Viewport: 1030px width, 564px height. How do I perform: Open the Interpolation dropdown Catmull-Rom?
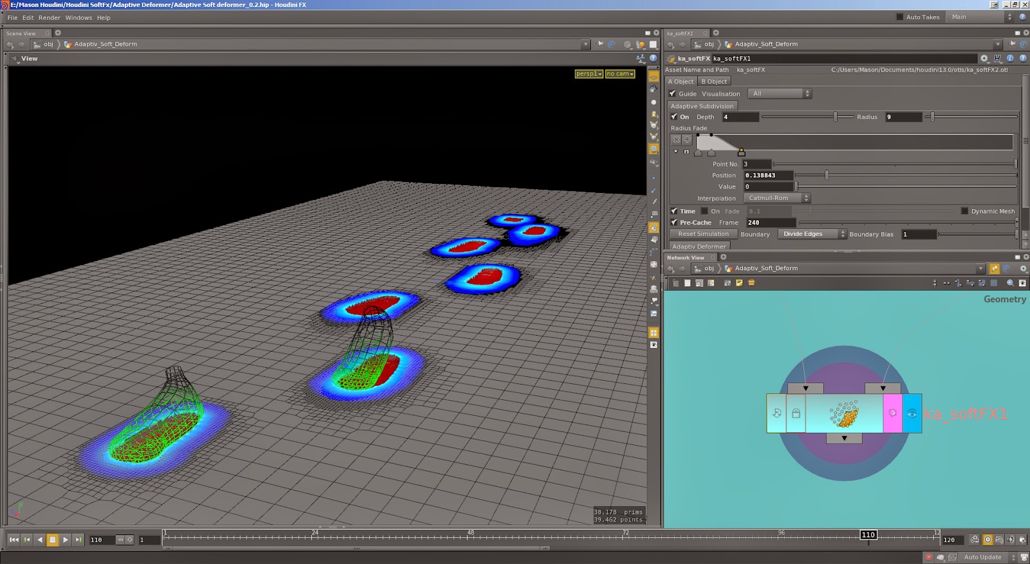coord(777,198)
